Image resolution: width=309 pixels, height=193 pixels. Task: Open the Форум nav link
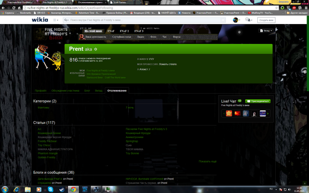click(177, 37)
